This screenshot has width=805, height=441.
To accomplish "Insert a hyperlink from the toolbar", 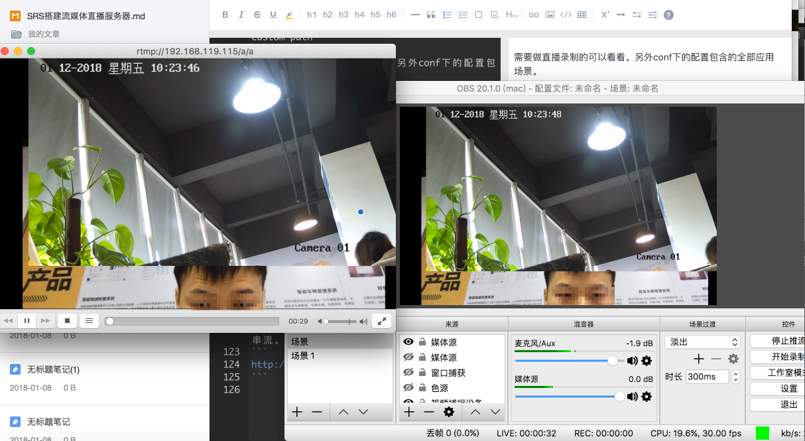I will pyautogui.click(x=534, y=15).
